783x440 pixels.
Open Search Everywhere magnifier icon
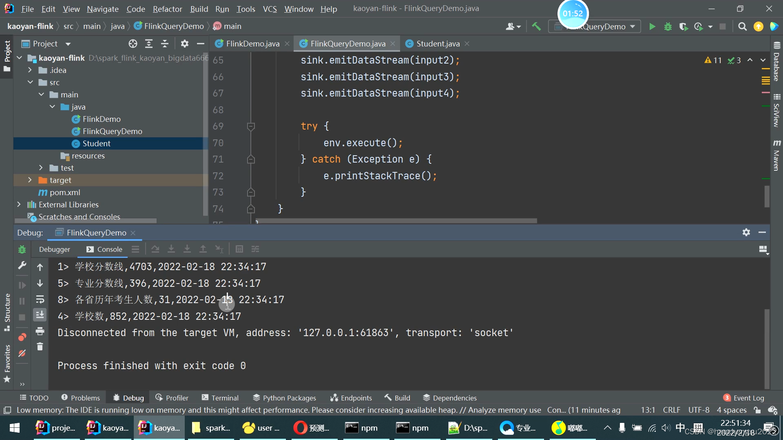pyautogui.click(x=742, y=26)
